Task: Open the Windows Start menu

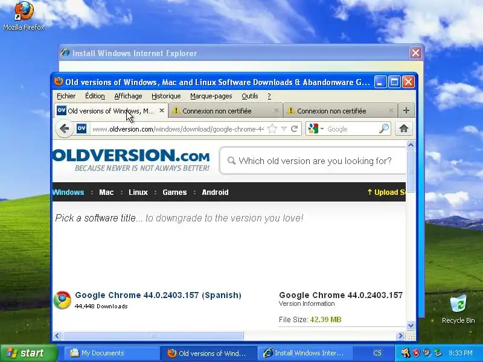Action: 28,353
